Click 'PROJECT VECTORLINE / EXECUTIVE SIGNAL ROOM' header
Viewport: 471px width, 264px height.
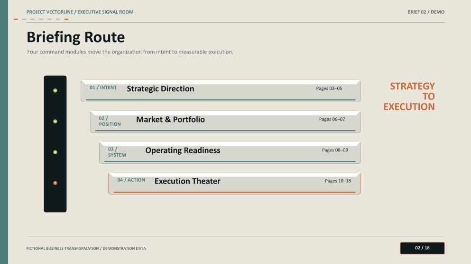point(80,12)
